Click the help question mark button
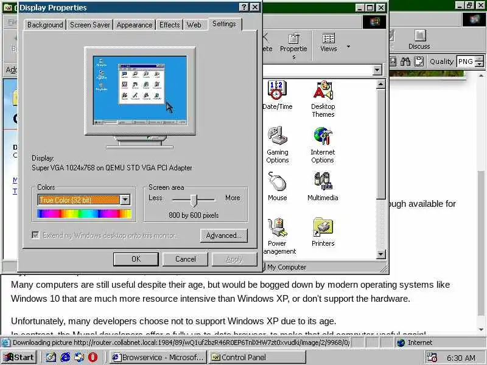The width and height of the screenshot is (487, 365). point(244,7)
